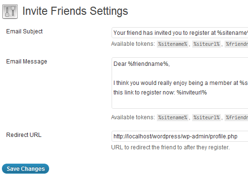Click the settings sliders icon beside the title
This screenshot has width=248, height=177.
(10, 11)
